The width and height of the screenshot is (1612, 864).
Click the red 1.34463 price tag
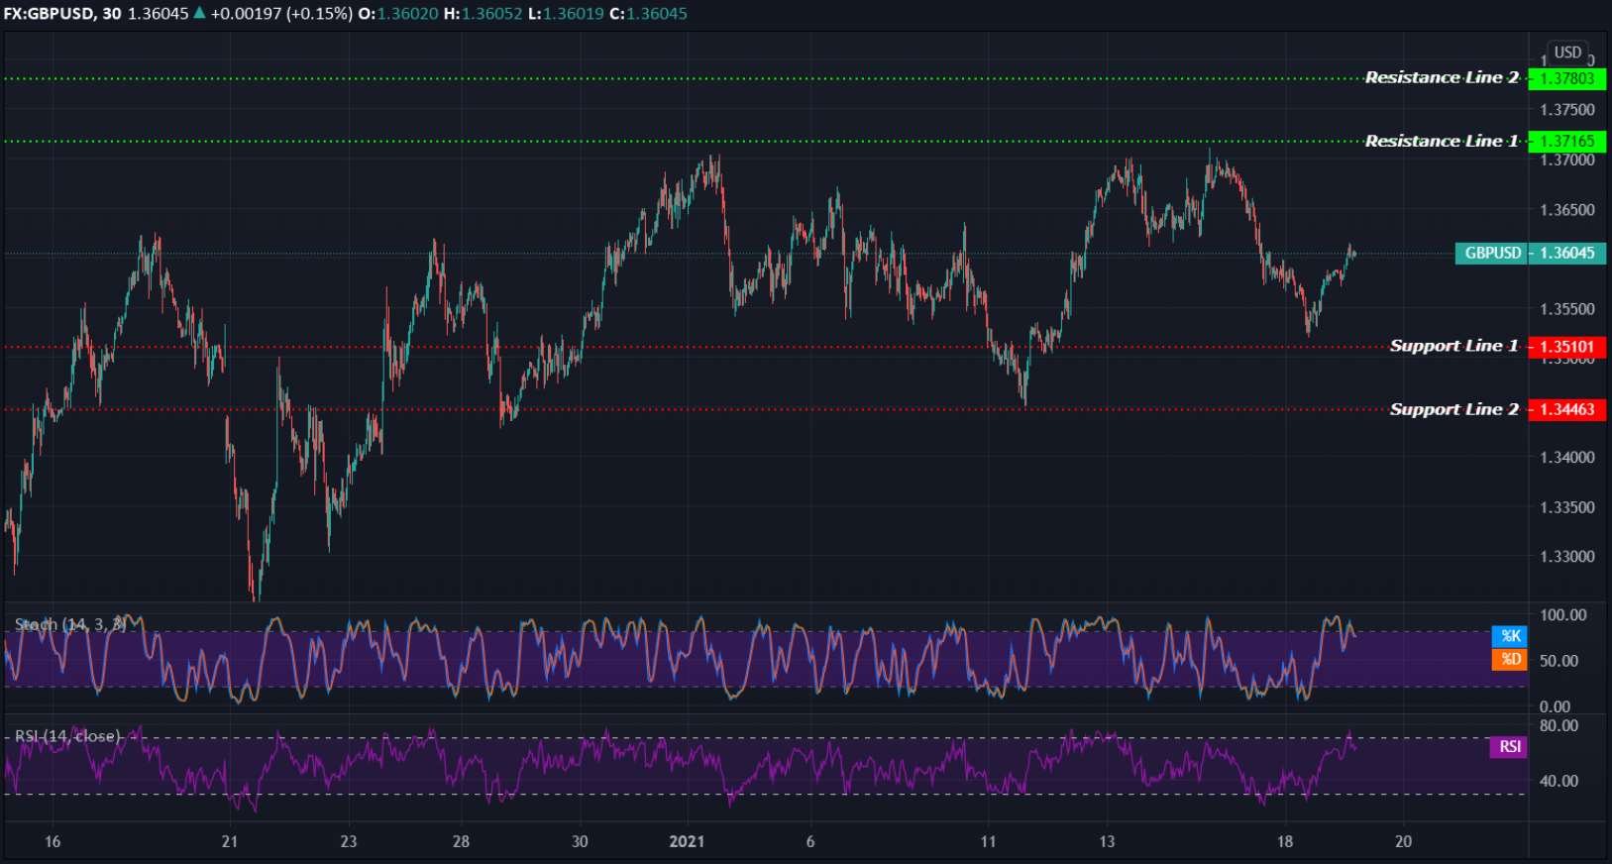click(x=1567, y=409)
